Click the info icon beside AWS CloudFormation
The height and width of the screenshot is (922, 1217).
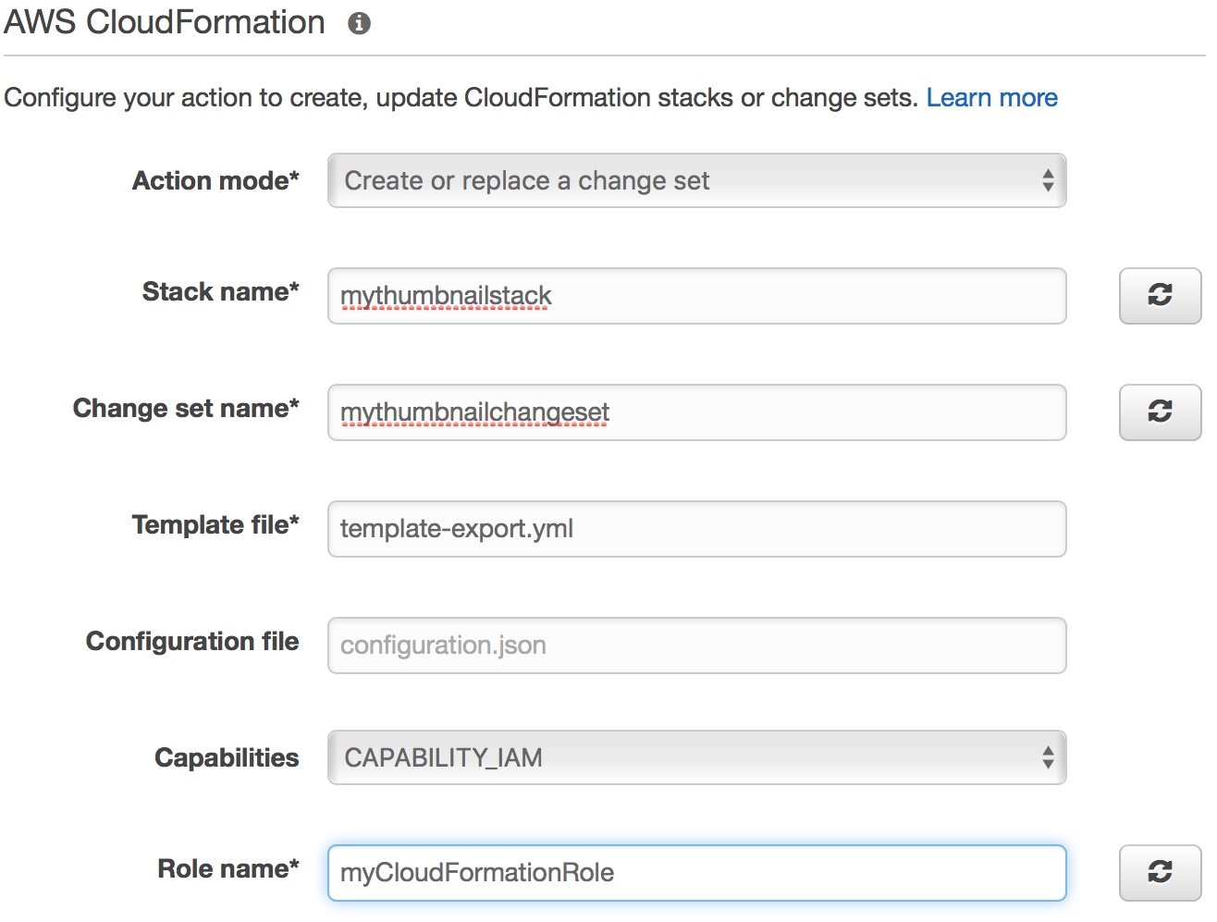click(359, 24)
